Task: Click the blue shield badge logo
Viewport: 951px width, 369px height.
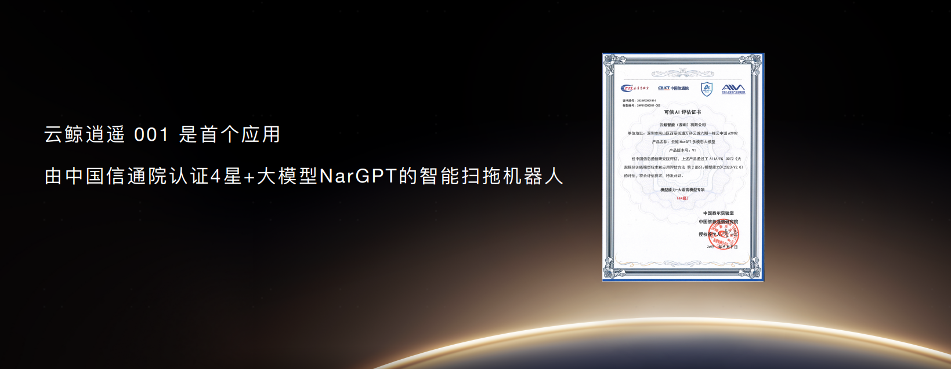Action: point(706,89)
